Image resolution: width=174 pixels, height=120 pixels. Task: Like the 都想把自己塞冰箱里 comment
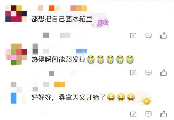coord(164,35)
